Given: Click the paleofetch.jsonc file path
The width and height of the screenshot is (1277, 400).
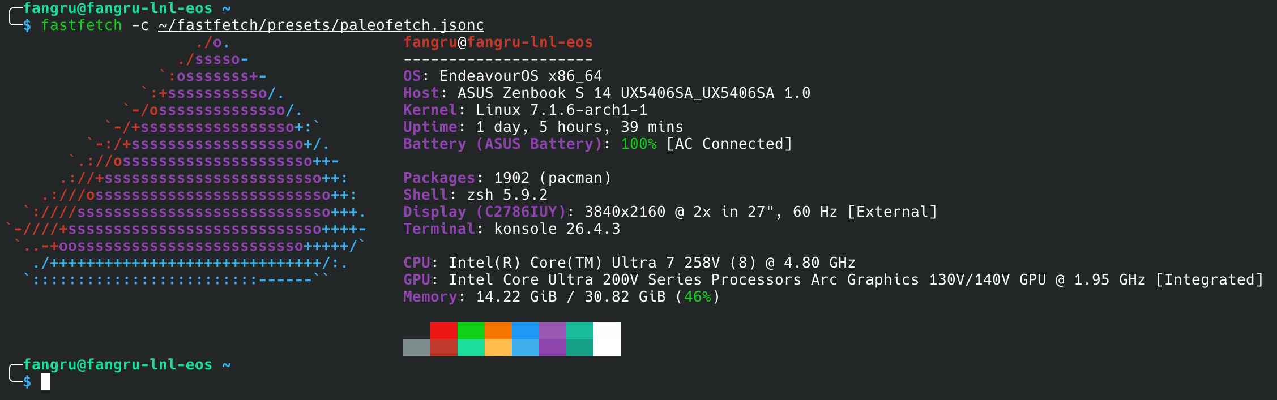Looking at the screenshot, I should 321,25.
